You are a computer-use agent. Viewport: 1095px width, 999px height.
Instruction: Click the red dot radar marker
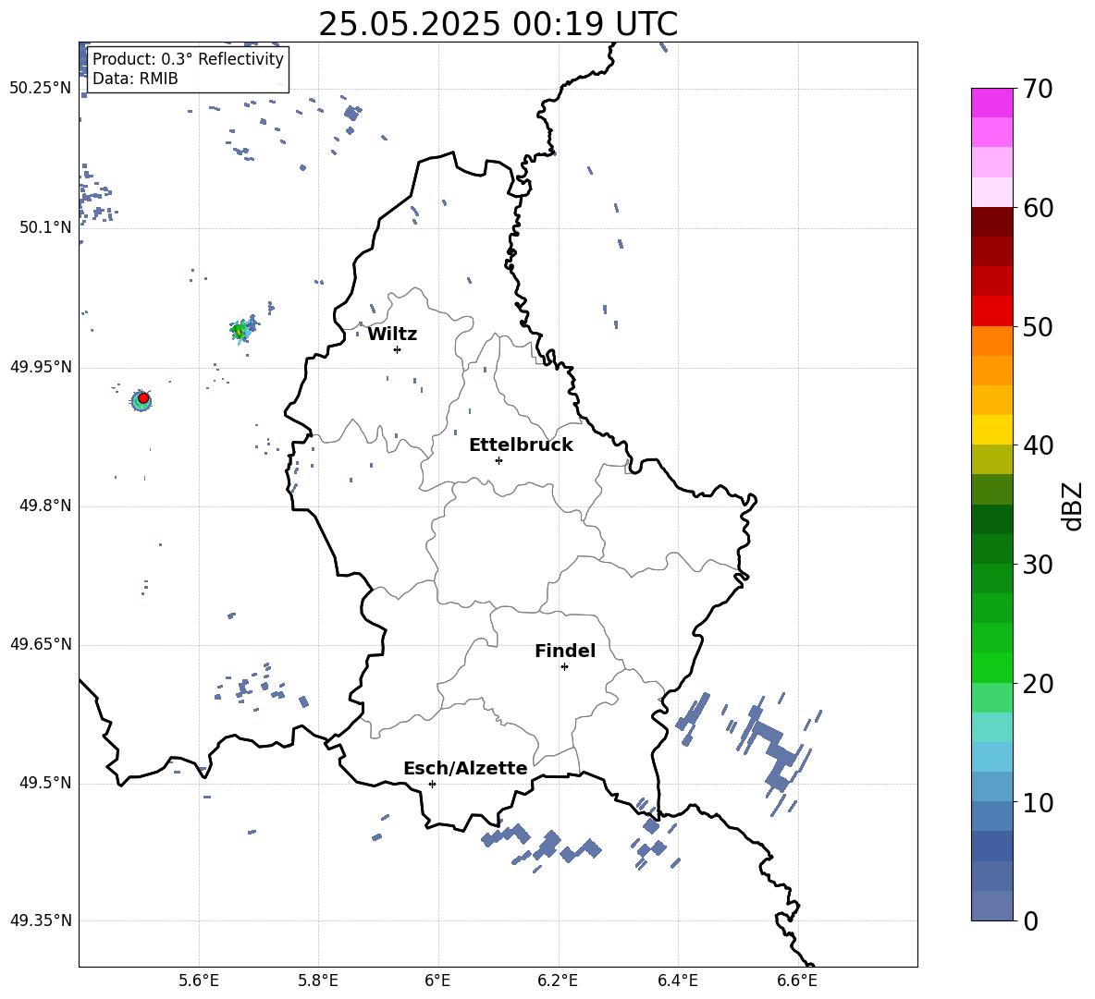pyautogui.click(x=143, y=398)
